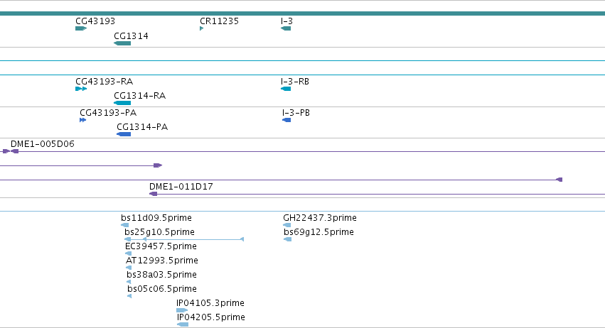This screenshot has width=605, height=328.
Task: Select protein label CG1314-PA
Action: 142,127
